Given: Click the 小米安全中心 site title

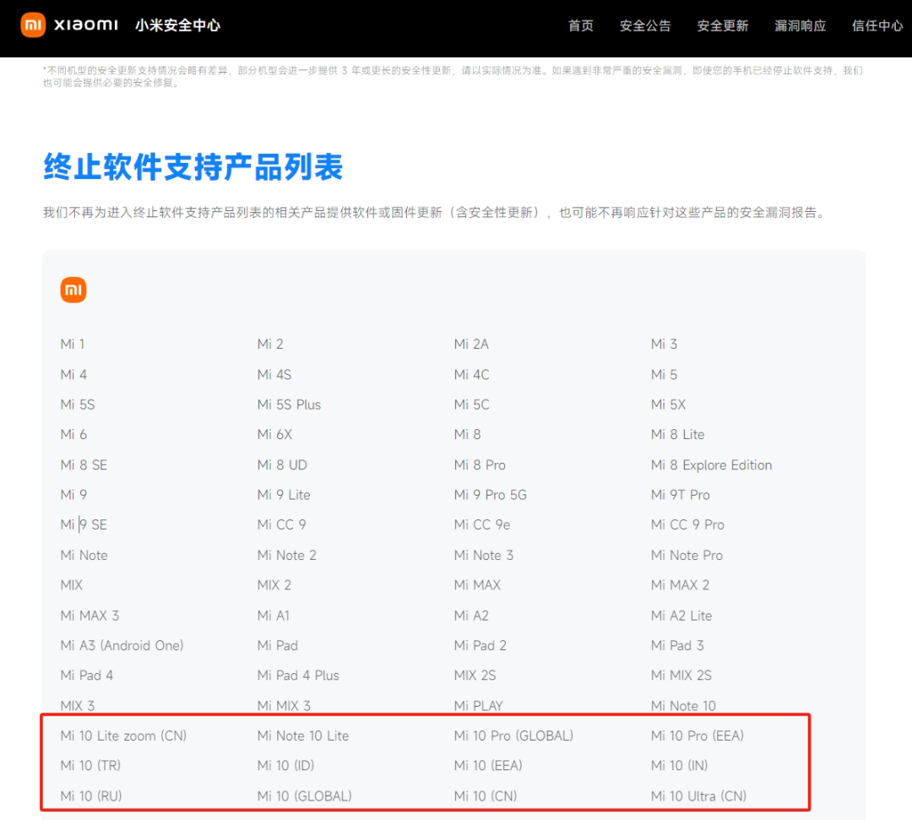Looking at the screenshot, I should [178, 25].
